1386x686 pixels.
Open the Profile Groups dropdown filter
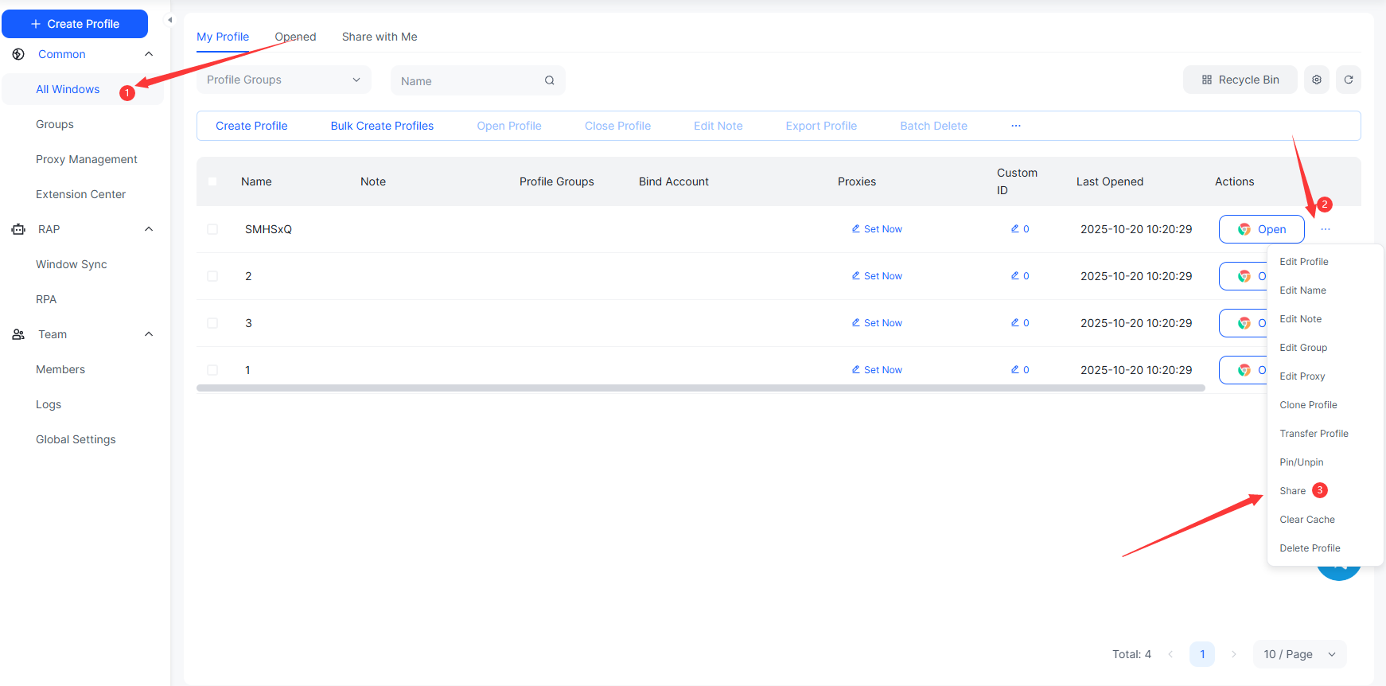click(283, 80)
